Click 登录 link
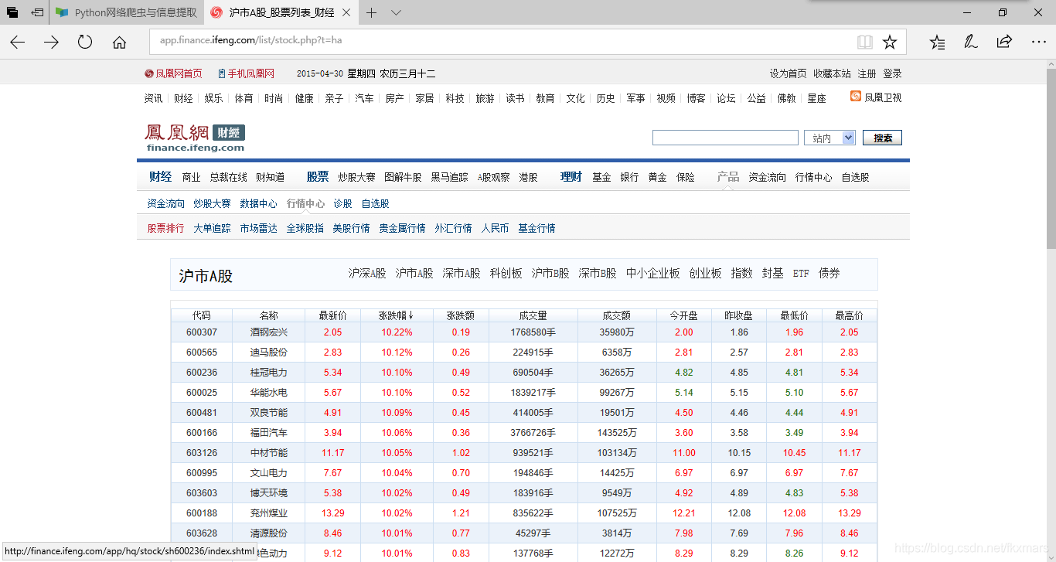The width and height of the screenshot is (1056, 562). (892, 73)
